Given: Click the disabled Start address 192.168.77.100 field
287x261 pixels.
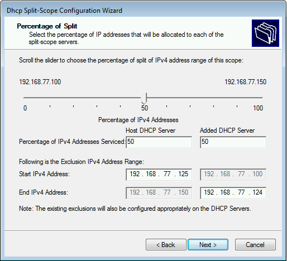Looking at the screenshot, I should tap(233, 175).
